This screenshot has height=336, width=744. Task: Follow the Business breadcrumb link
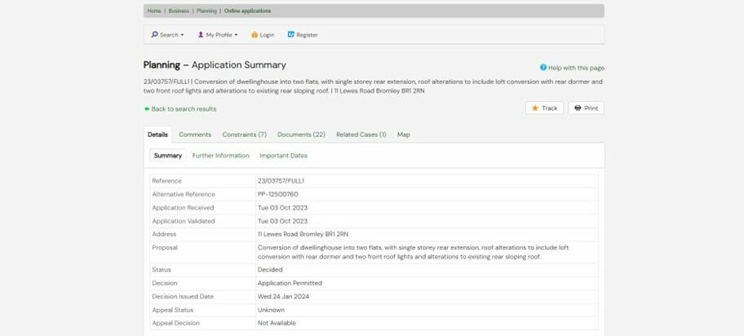point(179,11)
